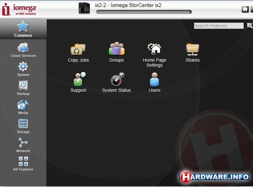Click the ix2-2 Iomega StorCenter ix2 title
Image resolution: width=253 pixels, height=187 pixels.
128,5
